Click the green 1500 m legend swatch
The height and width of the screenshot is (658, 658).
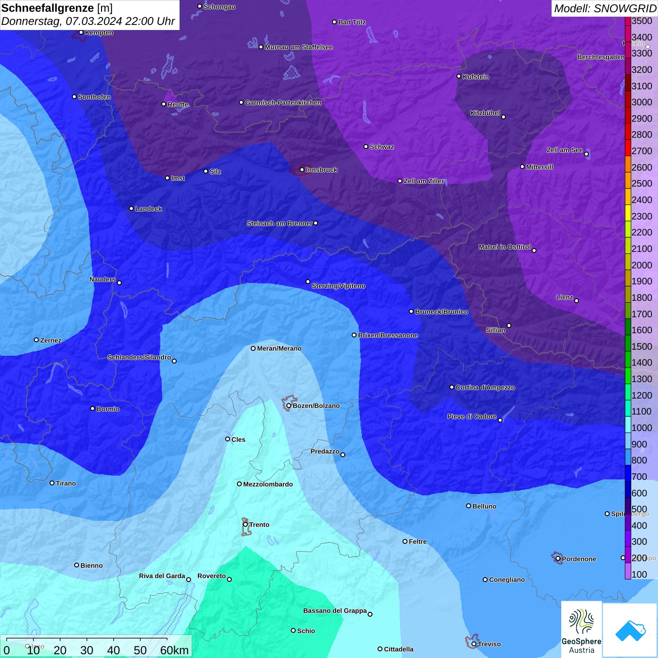(x=628, y=343)
